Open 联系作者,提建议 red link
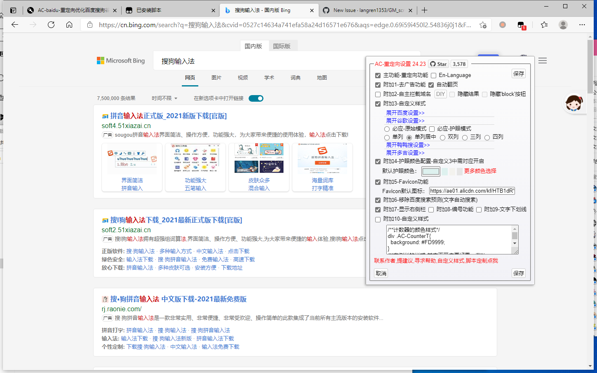 [x=436, y=261]
